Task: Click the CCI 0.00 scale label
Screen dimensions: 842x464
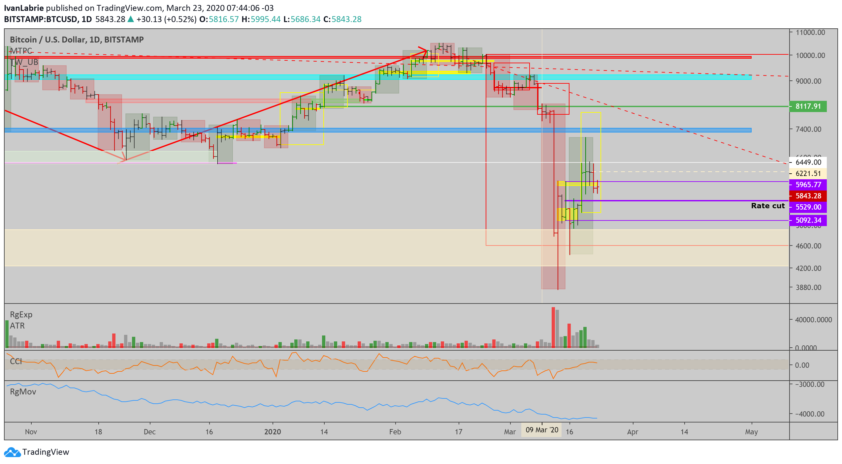Action: [x=802, y=365]
